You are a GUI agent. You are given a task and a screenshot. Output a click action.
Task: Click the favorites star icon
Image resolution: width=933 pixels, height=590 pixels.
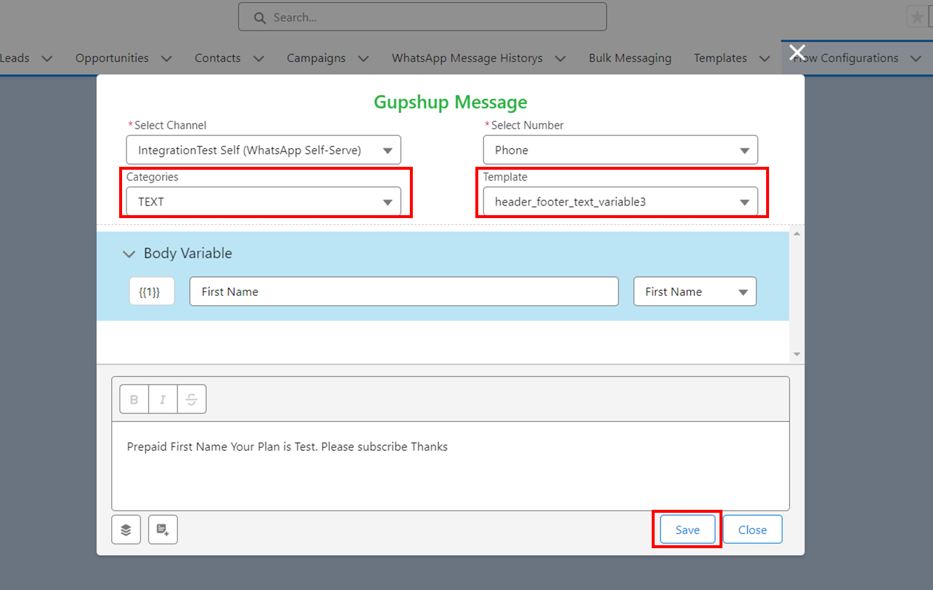tap(917, 17)
